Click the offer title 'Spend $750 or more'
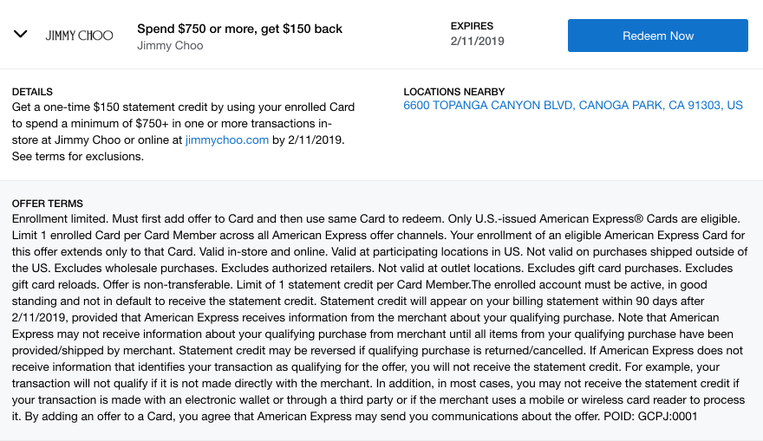763x441 pixels. click(x=239, y=29)
